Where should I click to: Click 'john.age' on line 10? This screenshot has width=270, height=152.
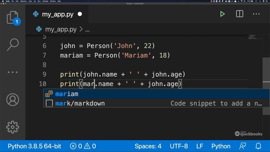pos(163,84)
